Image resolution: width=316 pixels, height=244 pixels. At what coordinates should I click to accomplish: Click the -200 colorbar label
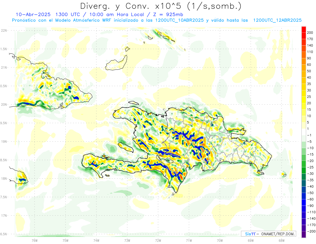click(x=311, y=231)
